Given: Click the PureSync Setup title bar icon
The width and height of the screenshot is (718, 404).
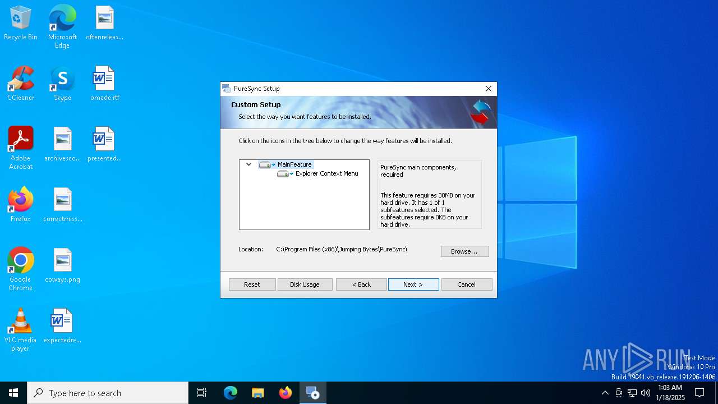Looking at the screenshot, I should pos(227,89).
